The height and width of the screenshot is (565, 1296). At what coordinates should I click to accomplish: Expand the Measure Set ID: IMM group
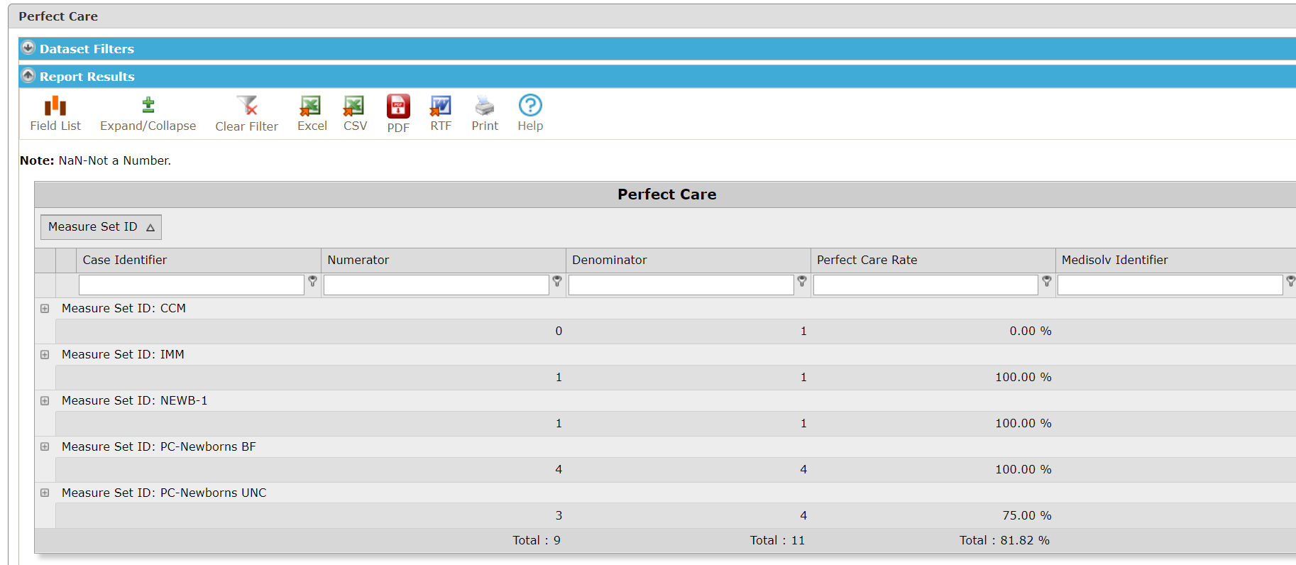(45, 355)
